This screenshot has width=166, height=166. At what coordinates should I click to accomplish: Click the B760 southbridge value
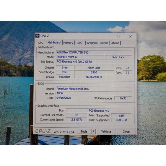pos(94,72)
